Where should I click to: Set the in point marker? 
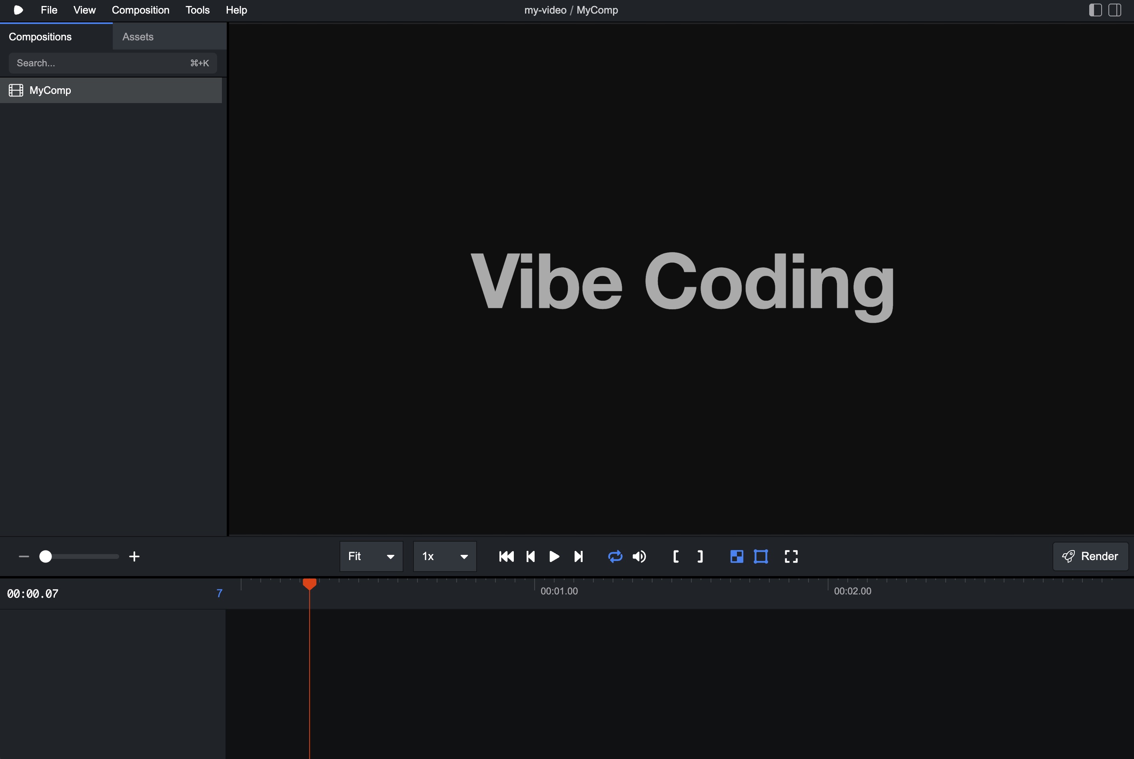tap(676, 556)
